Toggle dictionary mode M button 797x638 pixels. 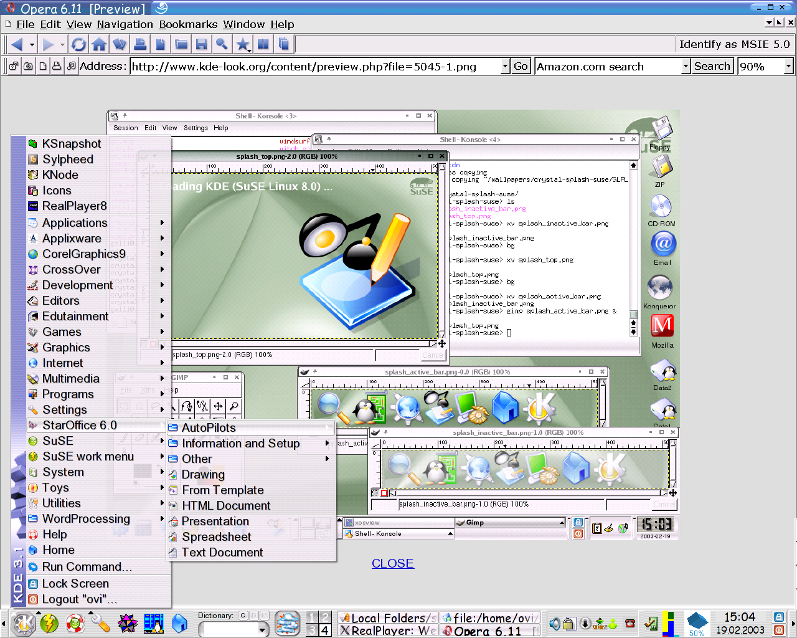(x=265, y=616)
